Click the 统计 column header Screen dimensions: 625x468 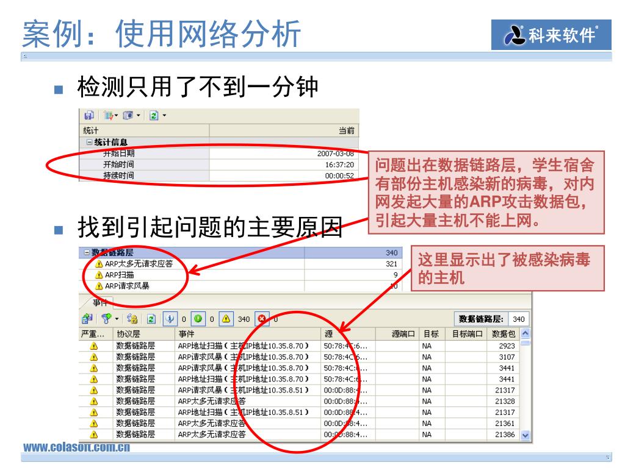(x=144, y=130)
